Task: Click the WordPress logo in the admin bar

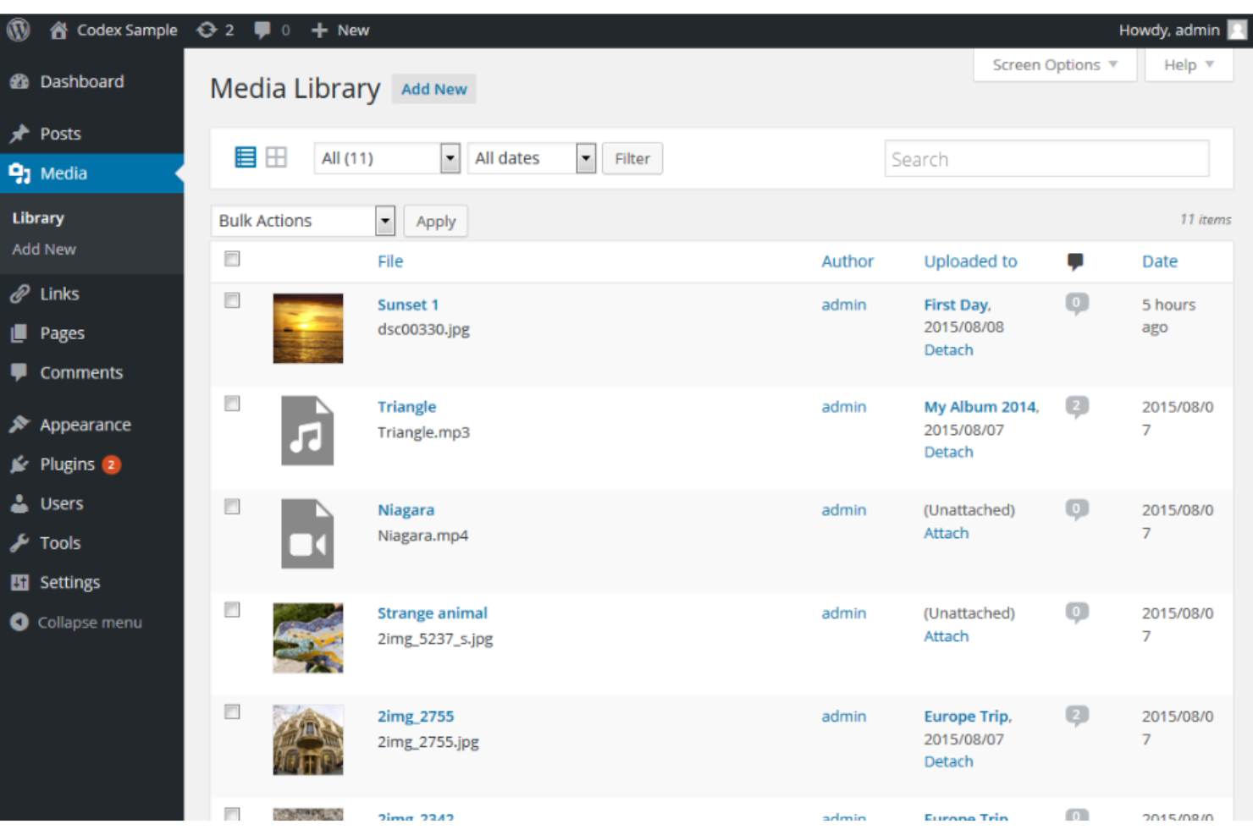Action: [18, 30]
